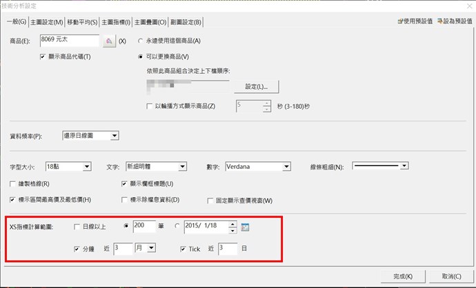476x288 pixels.
Task: Select the date range radio button
Action: (x=177, y=226)
